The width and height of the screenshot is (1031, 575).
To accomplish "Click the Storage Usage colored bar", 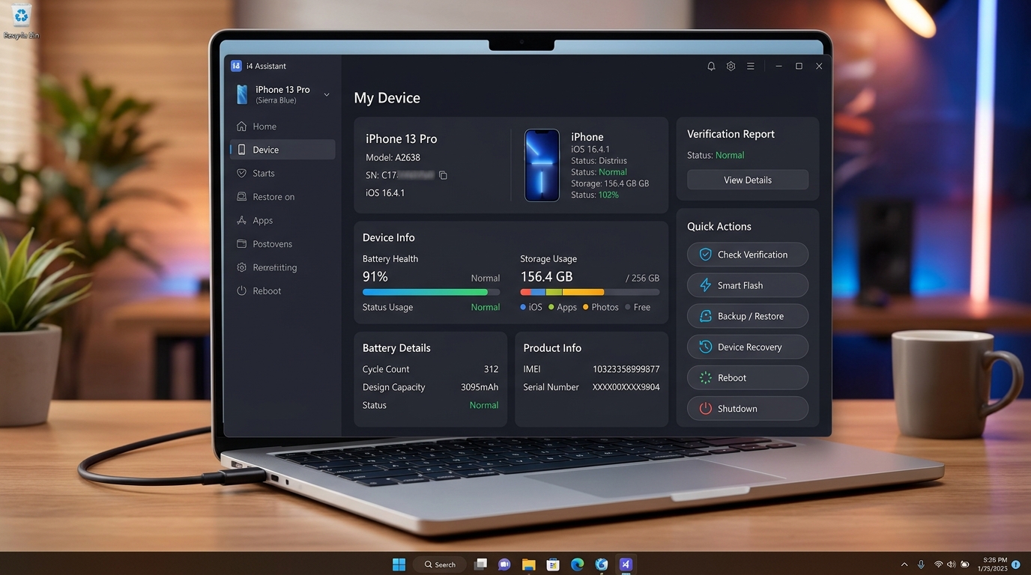I will 590,292.
